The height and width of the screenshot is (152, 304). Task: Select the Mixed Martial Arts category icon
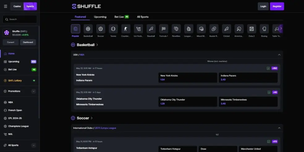(x=201, y=29)
